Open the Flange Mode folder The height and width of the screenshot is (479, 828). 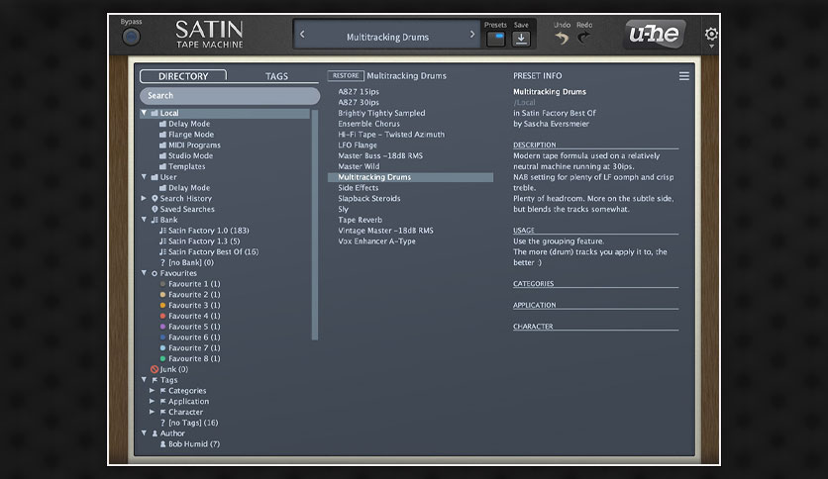[x=186, y=135]
